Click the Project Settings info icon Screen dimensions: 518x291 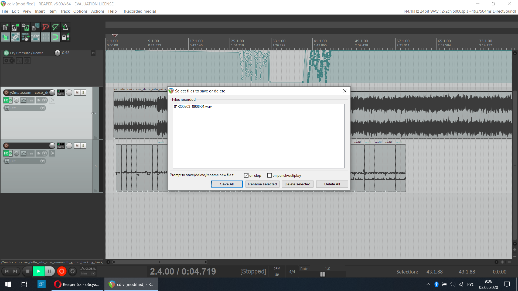pyautogui.click(x=35, y=27)
